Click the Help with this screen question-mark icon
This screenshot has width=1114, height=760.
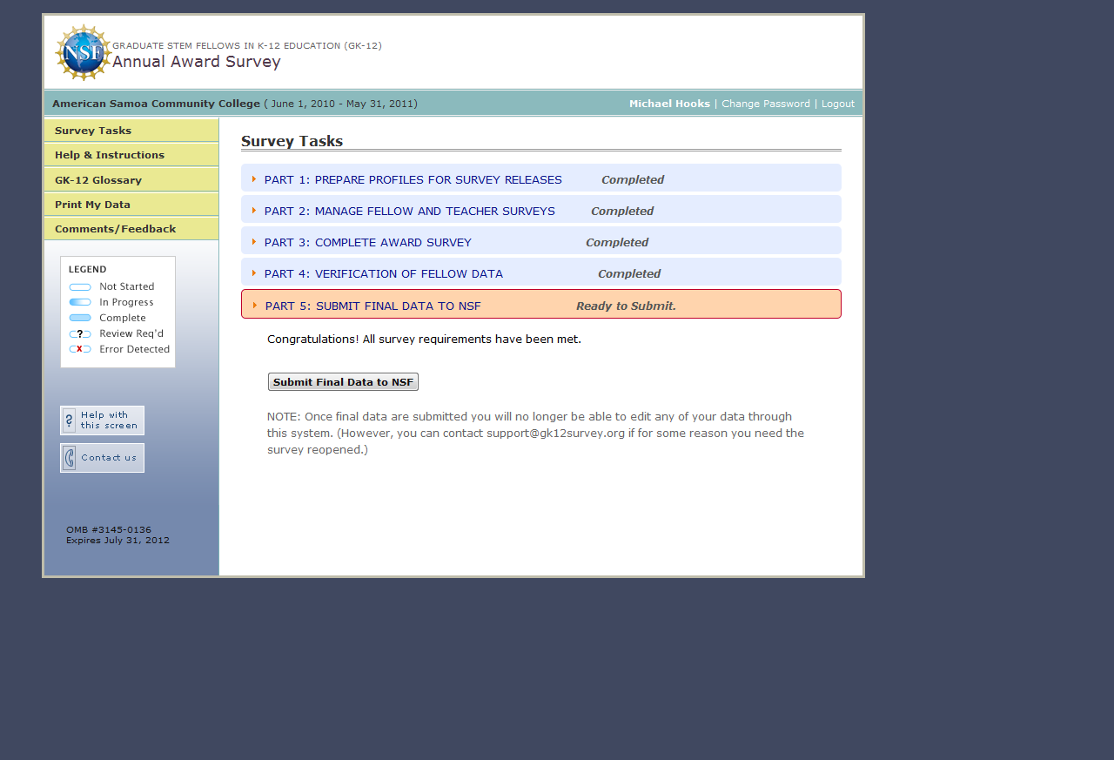pyautogui.click(x=70, y=420)
